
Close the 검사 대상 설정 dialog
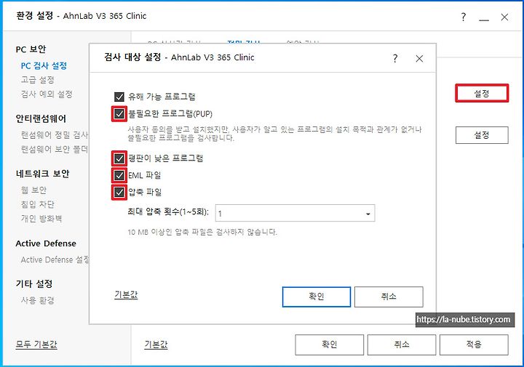(419, 59)
